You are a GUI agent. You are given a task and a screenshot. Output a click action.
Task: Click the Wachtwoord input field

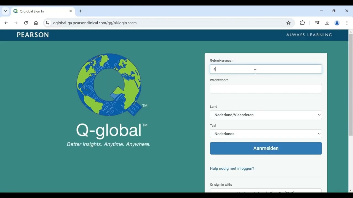pos(266,89)
